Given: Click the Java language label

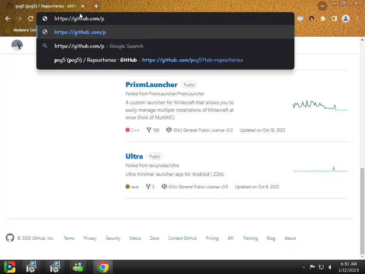Looking at the screenshot, I should tap(132, 187).
